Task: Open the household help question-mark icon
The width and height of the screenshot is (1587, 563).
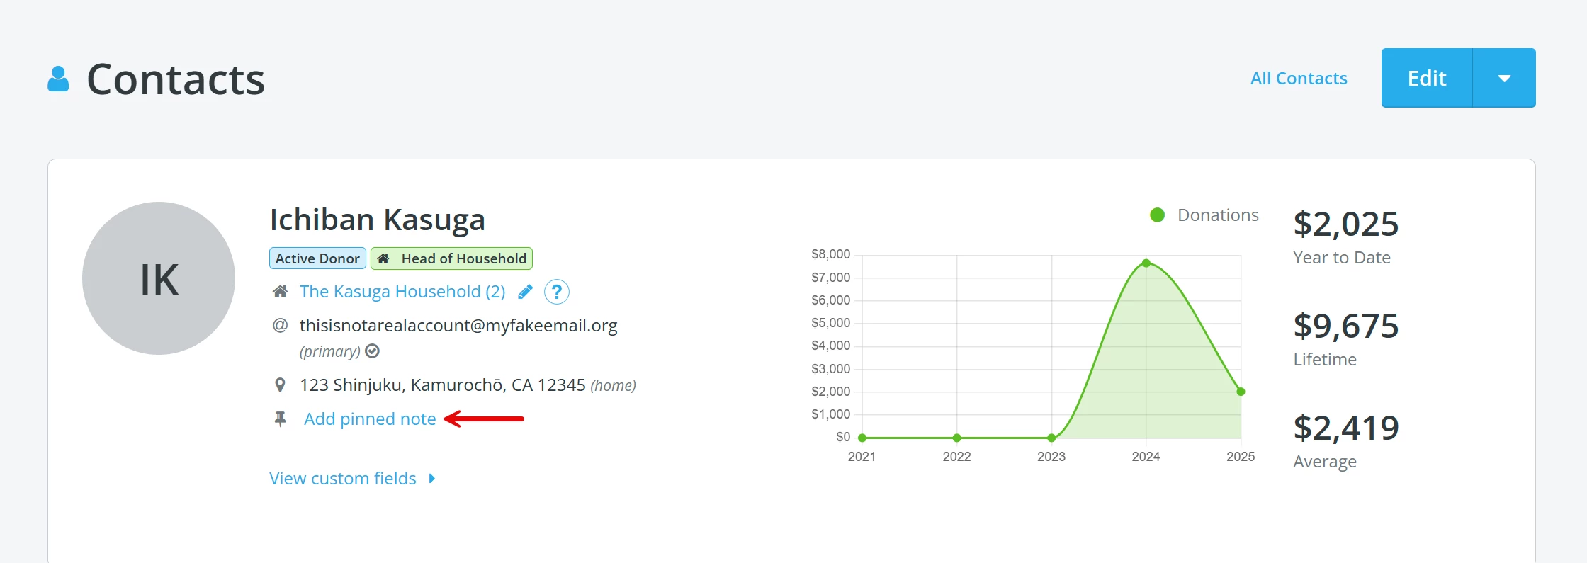Action: click(x=557, y=292)
